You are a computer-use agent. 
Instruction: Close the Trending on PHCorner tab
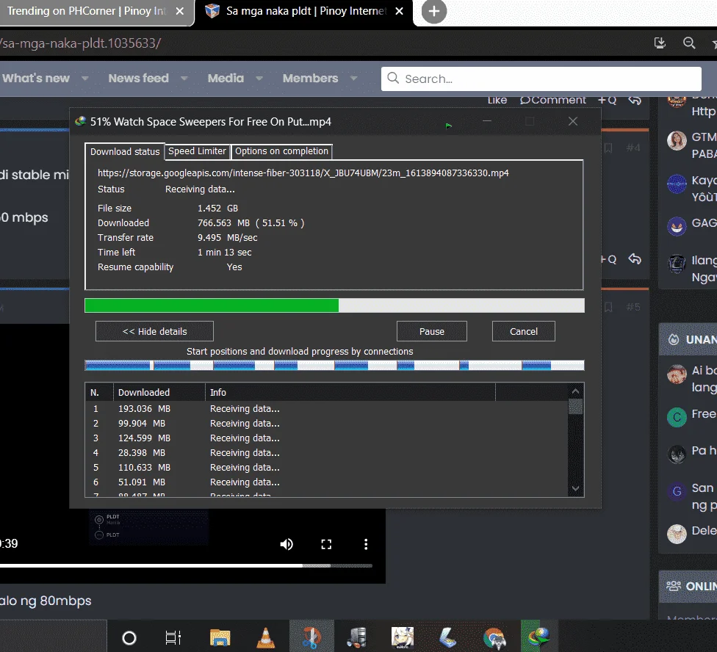tap(180, 11)
